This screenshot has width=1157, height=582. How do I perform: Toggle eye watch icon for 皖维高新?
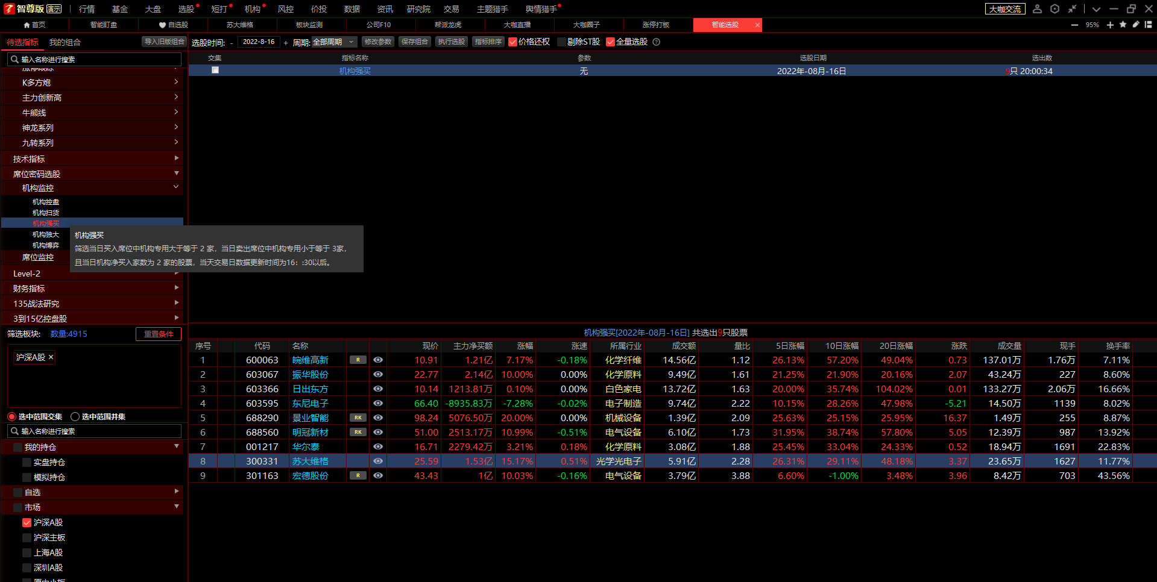click(x=378, y=360)
